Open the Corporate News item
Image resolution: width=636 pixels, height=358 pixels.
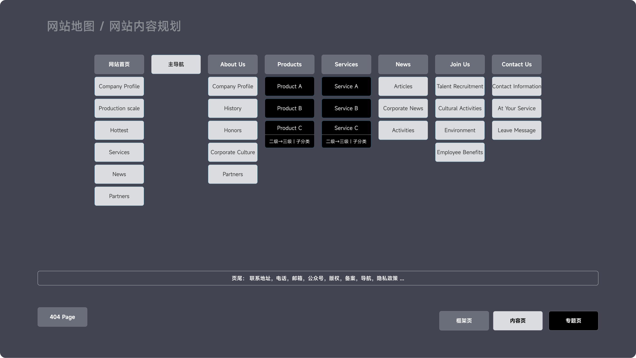pyautogui.click(x=403, y=108)
